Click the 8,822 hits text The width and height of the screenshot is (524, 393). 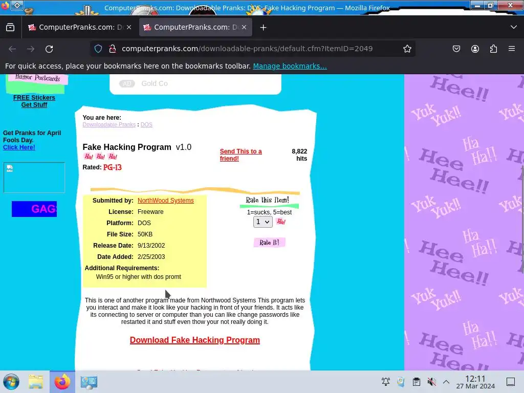pyautogui.click(x=299, y=155)
